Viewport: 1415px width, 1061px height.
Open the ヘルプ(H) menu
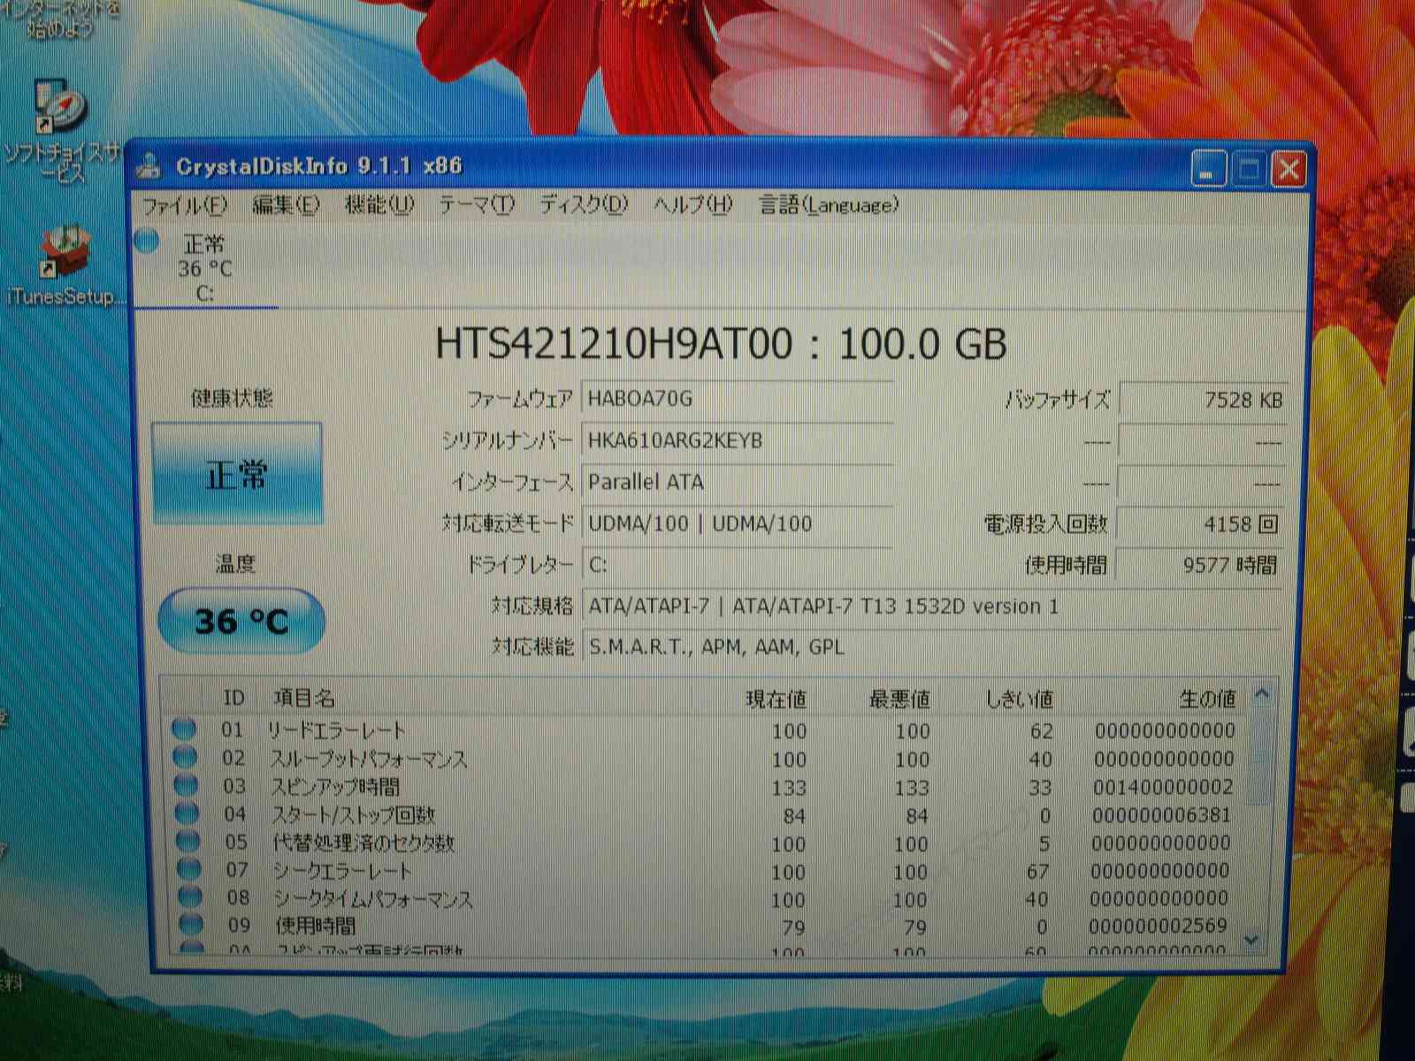point(693,205)
